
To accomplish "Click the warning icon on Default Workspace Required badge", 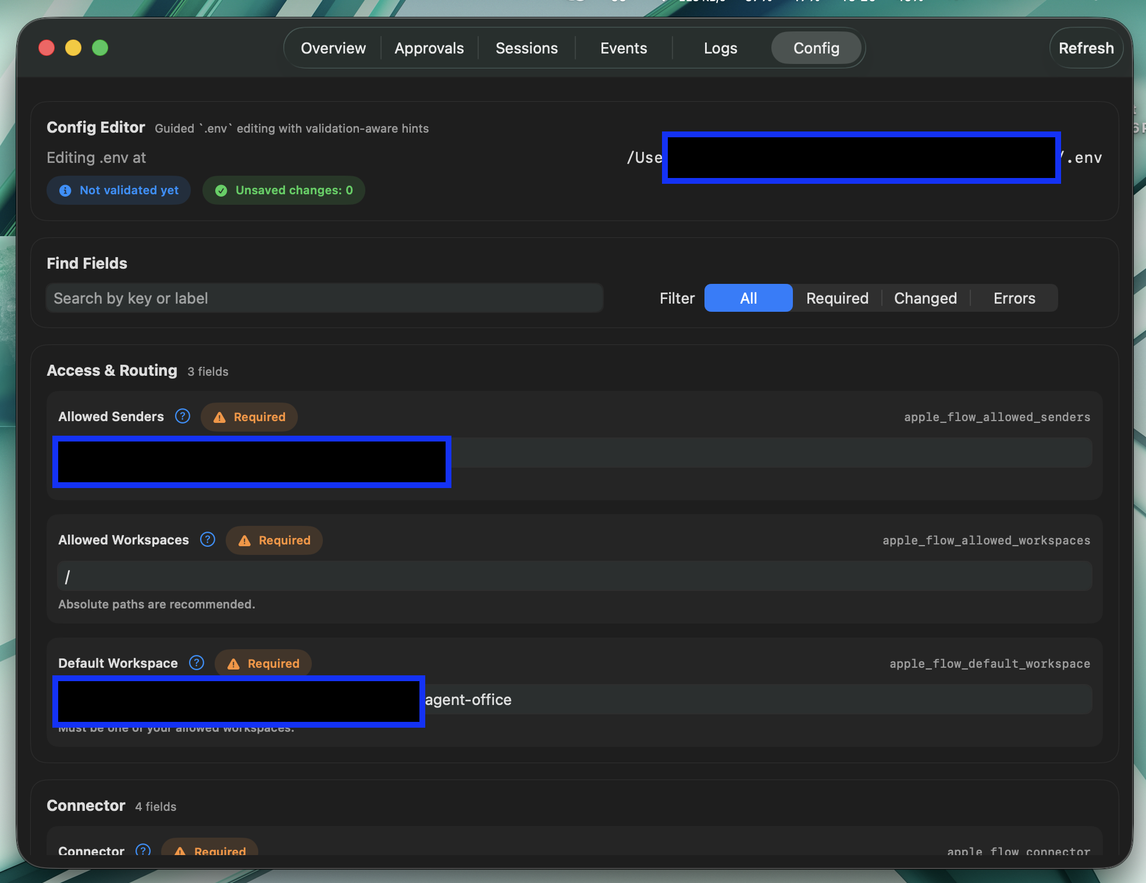I will click(234, 663).
